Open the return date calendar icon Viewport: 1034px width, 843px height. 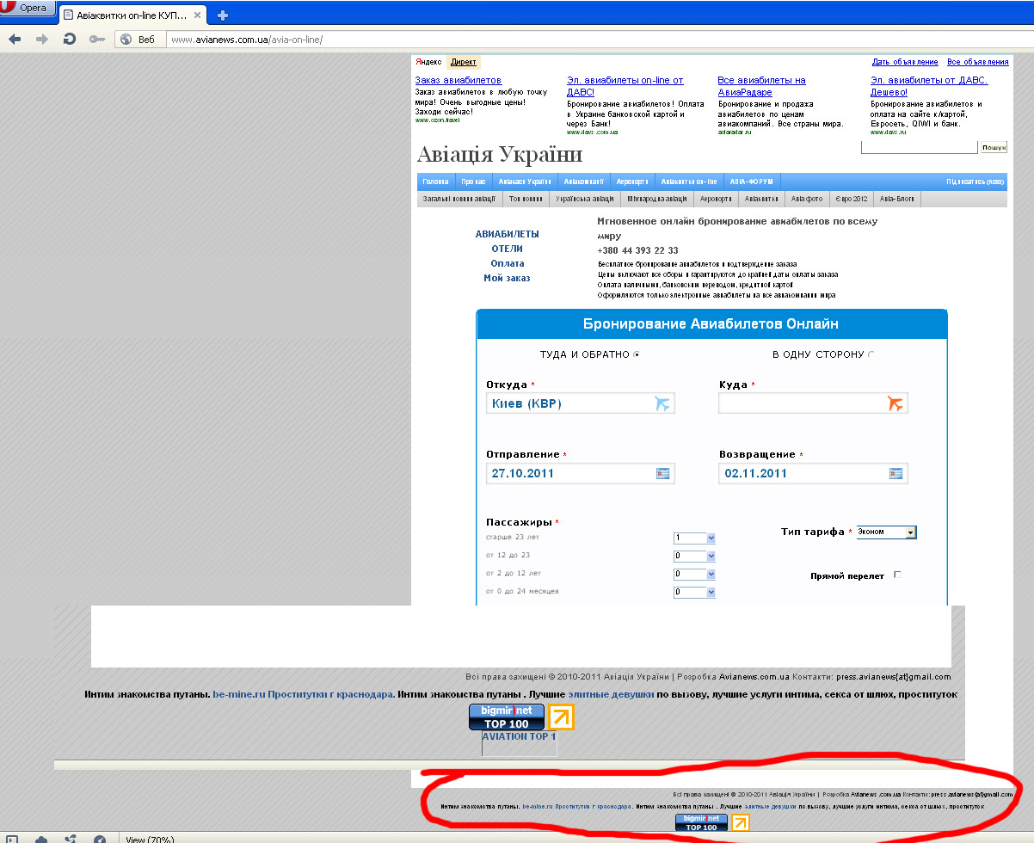click(x=896, y=473)
